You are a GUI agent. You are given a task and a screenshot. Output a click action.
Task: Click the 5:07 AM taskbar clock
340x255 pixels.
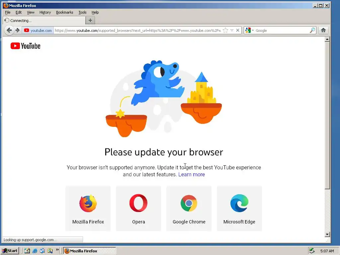point(327,251)
